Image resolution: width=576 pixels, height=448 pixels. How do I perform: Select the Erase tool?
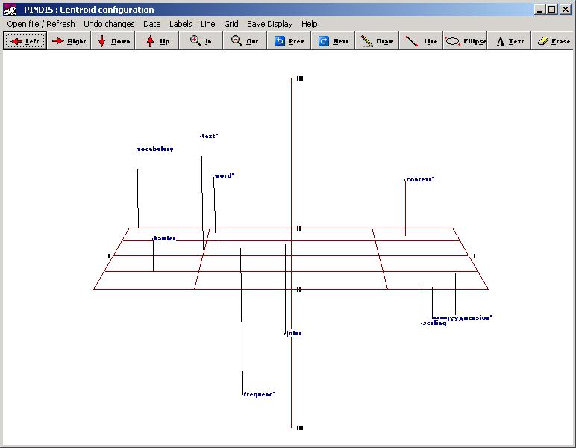click(553, 41)
